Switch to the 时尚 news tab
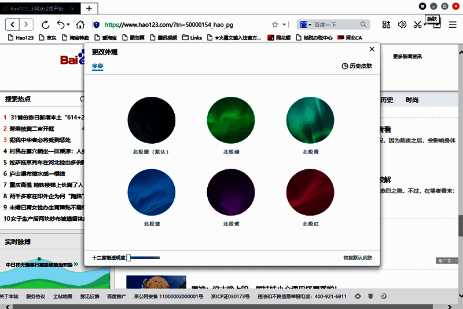Image resolution: width=463 pixels, height=309 pixels. click(412, 100)
